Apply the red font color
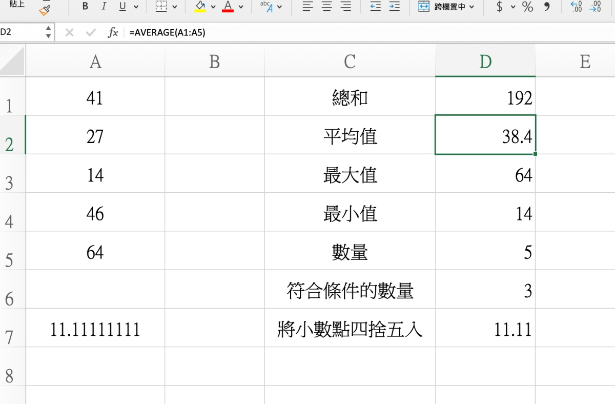The image size is (615, 404). click(x=228, y=7)
